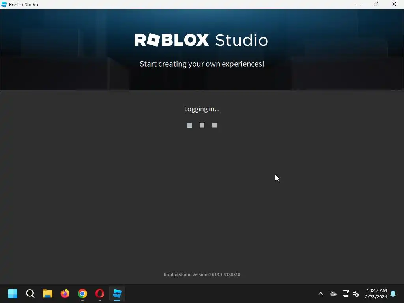Launch File Explorer from the taskbar

pyautogui.click(x=48, y=294)
